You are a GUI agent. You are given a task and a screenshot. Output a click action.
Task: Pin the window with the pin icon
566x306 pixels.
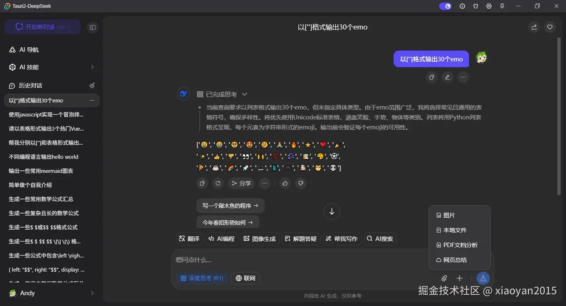[x=502, y=6]
